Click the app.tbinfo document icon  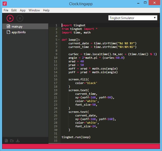(9, 32)
